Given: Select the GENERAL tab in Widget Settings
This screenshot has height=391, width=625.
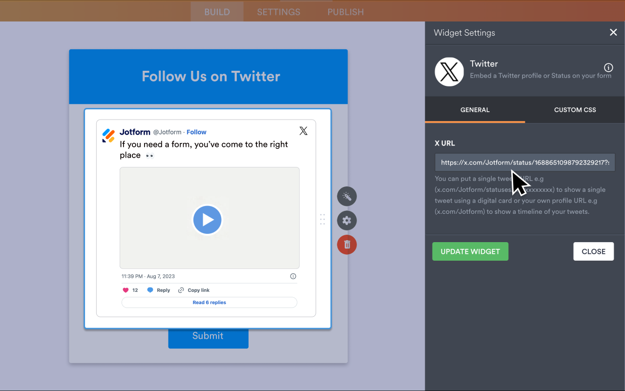Looking at the screenshot, I should coord(475,110).
